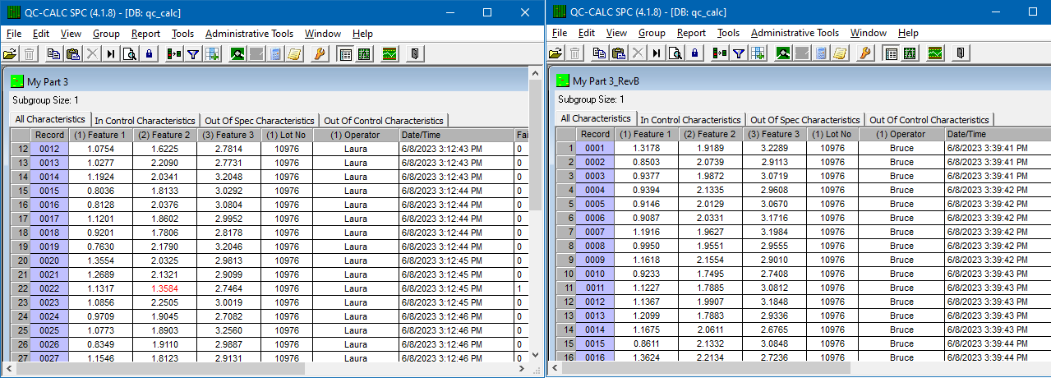Click grid-with-plus icon in right window toolbar

(758, 53)
